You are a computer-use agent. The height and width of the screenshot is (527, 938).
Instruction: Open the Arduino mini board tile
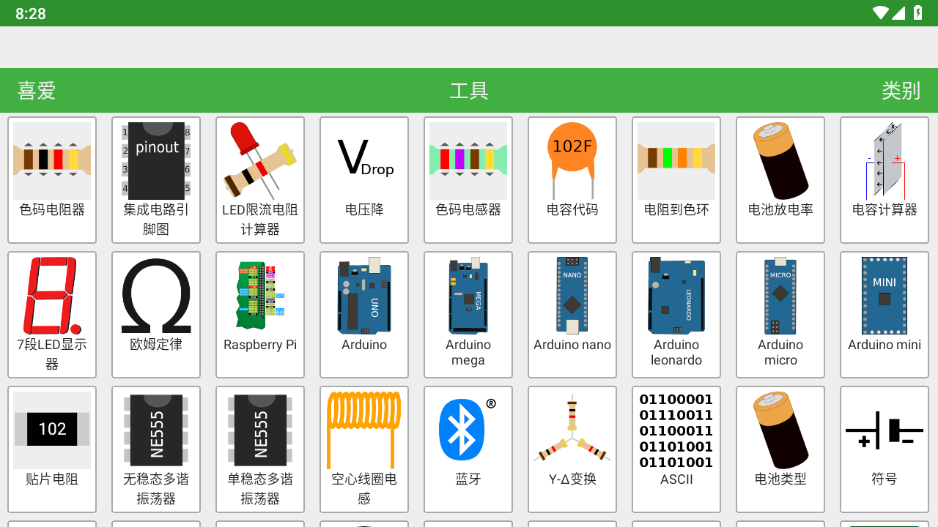click(x=885, y=315)
